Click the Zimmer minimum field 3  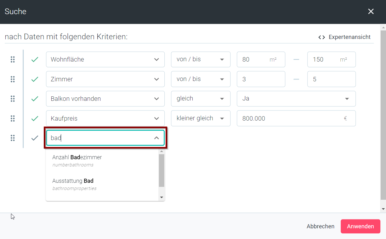point(261,79)
